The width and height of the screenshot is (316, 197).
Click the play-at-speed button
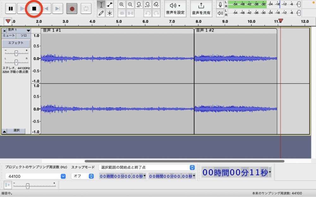pyautogui.click(x=8, y=185)
